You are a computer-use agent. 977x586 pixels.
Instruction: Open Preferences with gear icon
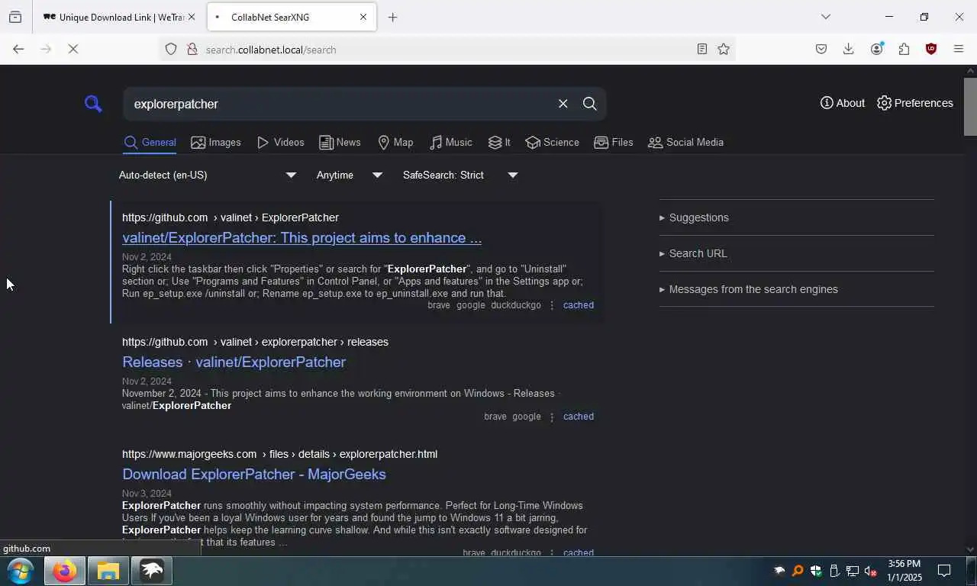click(914, 103)
